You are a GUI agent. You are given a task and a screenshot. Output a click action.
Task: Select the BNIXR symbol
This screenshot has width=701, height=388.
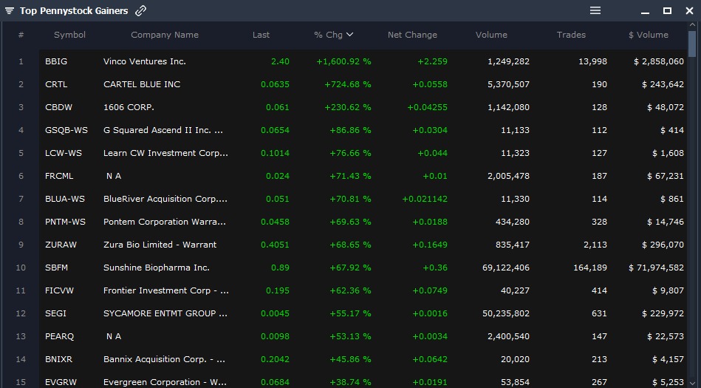[x=58, y=359]
